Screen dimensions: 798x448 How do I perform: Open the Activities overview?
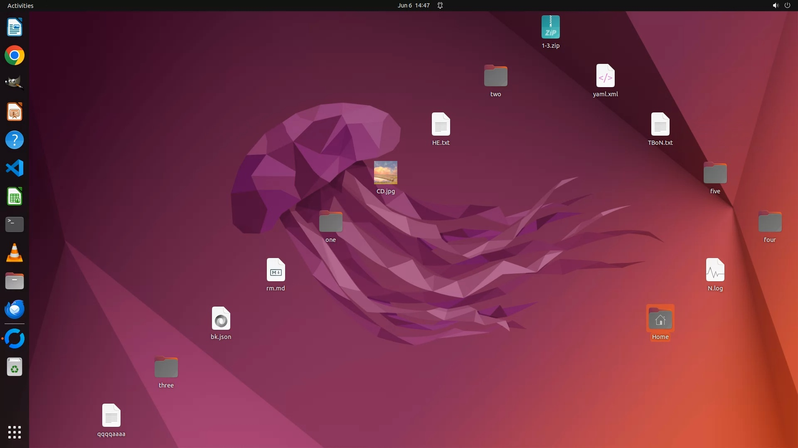pyautogui.click(x=20, y=5)
